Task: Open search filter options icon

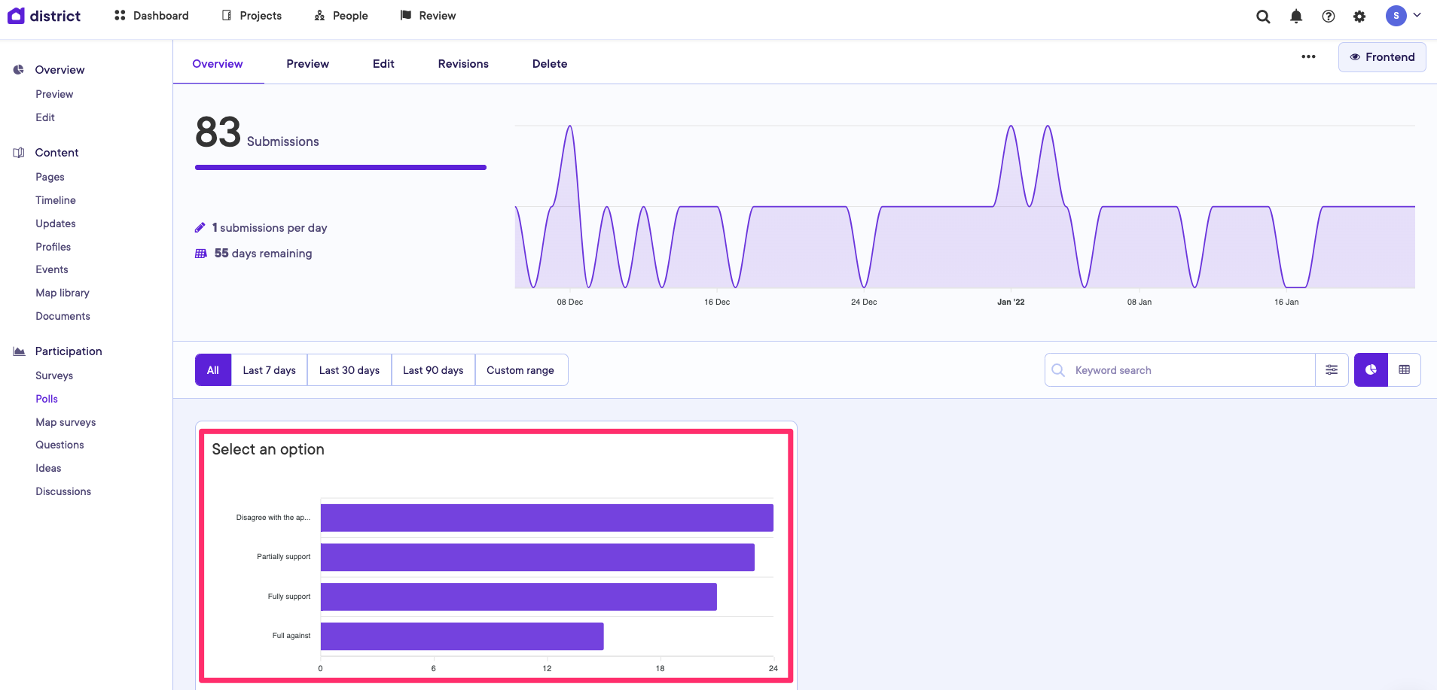Action: point(1332,370)
